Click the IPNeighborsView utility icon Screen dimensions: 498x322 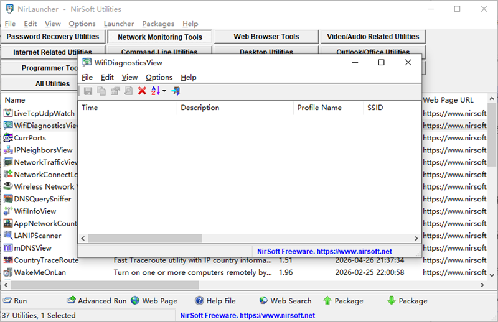(8, 150)
